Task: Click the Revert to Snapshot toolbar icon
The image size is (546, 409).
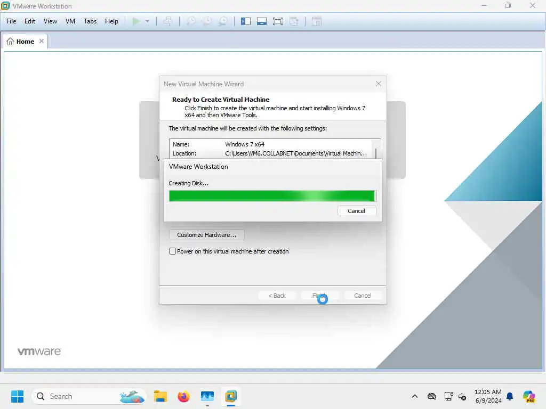Action: click(x=207, y=21)
